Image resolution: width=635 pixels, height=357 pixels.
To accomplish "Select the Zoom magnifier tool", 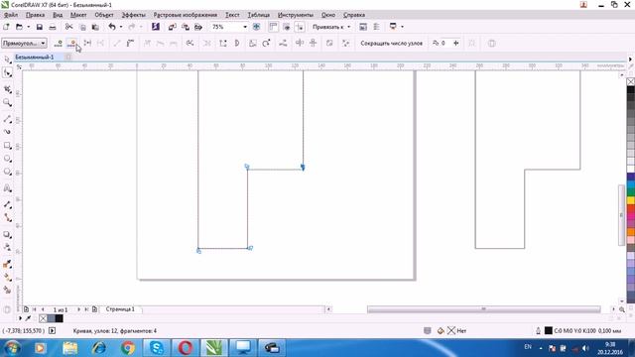I will (x=7, y=102).
